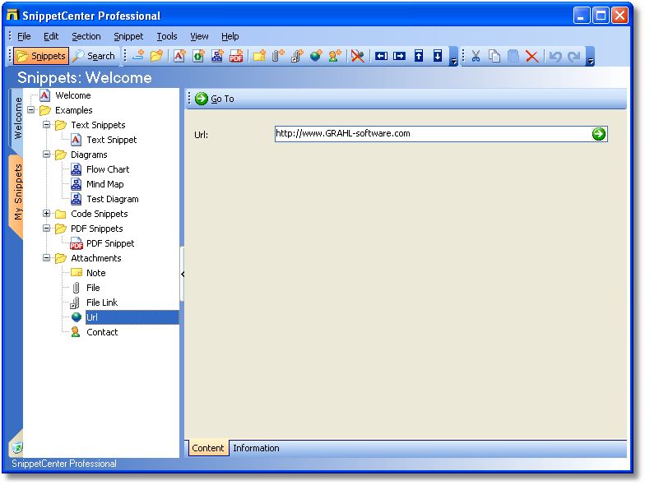Viewport: 645px width, 485px height.
Task: Open the Section menu
Action: (x=86, y=36)
